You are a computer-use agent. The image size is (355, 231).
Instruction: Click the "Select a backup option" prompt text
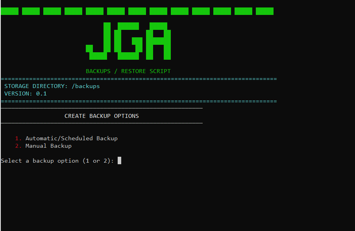tap(40, 161)
